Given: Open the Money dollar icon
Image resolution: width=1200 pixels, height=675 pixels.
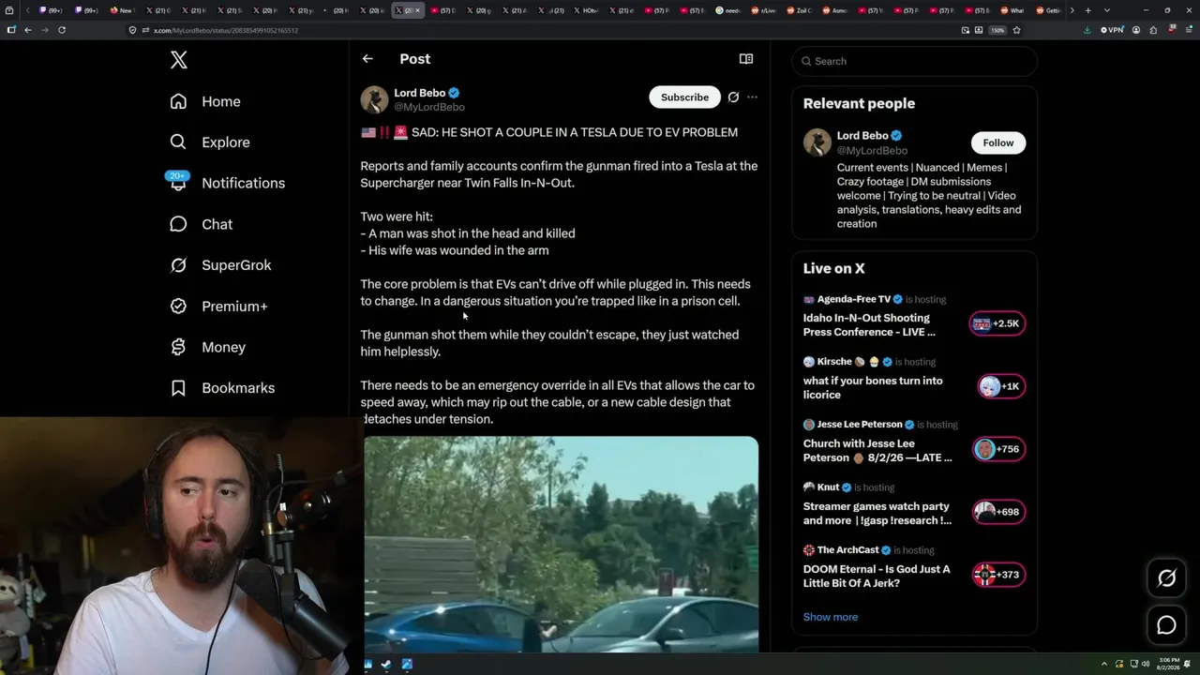Looking at the screenshot, I should (x=178, y=347).
